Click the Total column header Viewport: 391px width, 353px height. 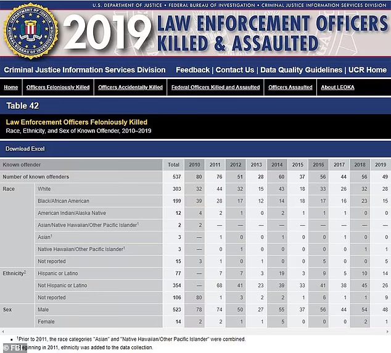173,165
